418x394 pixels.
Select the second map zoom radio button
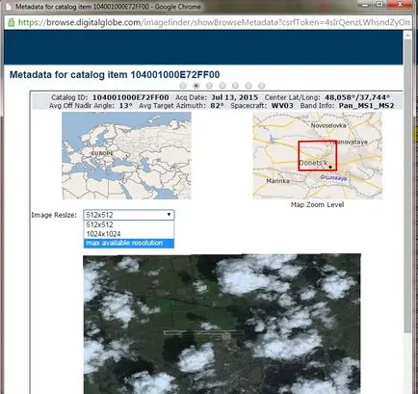pyautogui.click(x=196, y=86)
